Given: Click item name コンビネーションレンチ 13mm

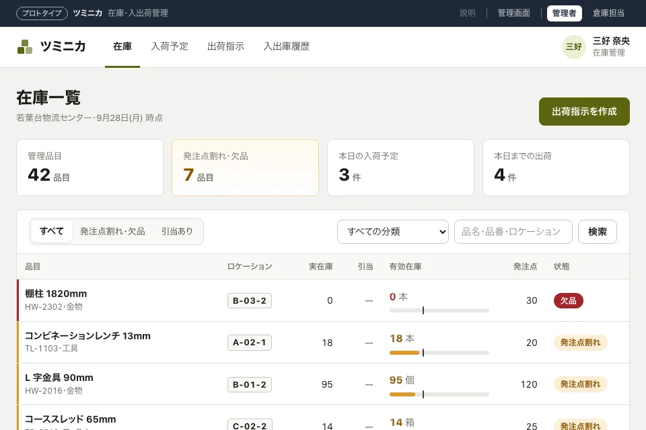Looking at the screenshot, I should (x=87, y=336).
